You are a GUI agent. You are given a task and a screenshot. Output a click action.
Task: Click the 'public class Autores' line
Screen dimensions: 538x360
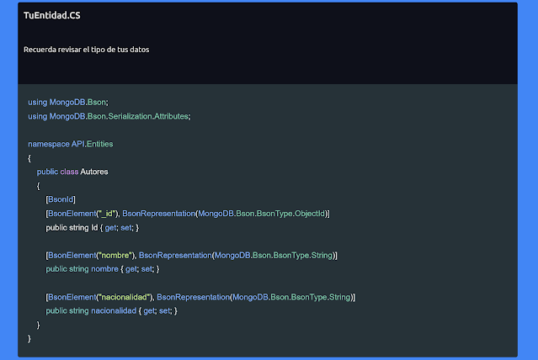[72, 172]
